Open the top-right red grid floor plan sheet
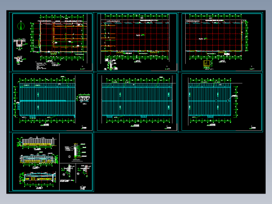The width and height of the screenshot is (272, 204). [222, 42]
